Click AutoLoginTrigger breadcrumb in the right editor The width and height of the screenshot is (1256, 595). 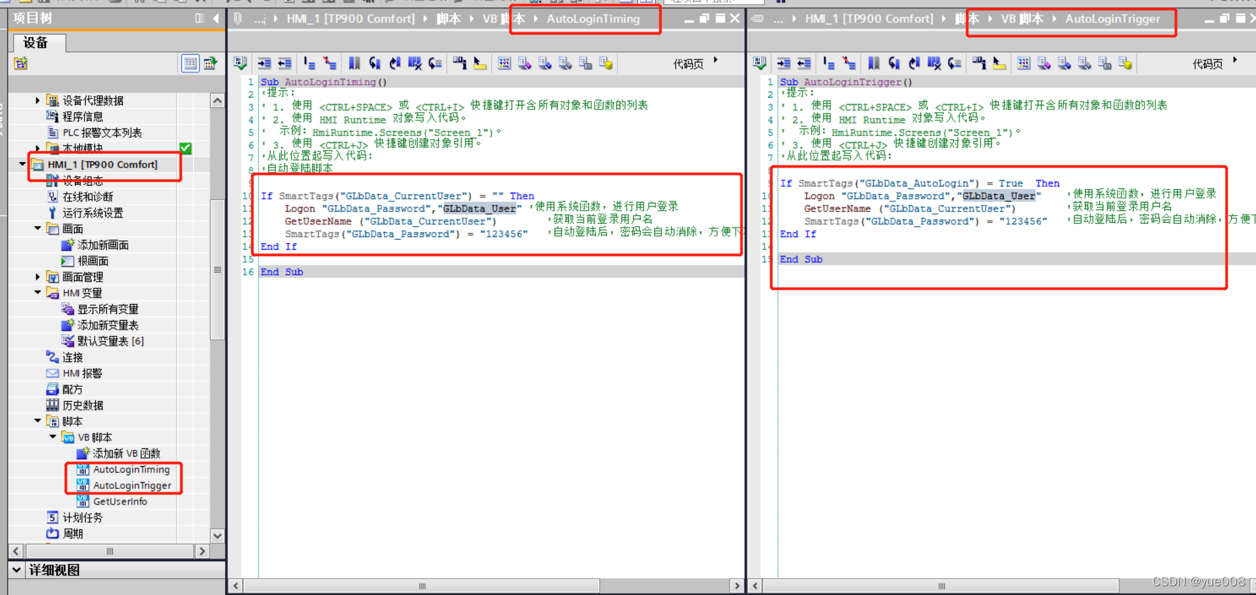(x=1113, y=19)
